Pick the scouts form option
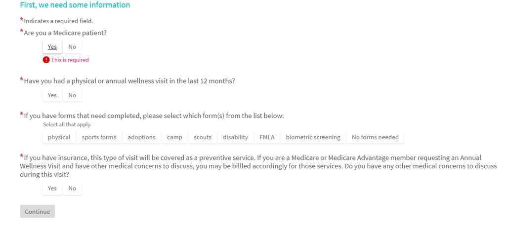Screen dimensions: 506x227 pos(203,137)
